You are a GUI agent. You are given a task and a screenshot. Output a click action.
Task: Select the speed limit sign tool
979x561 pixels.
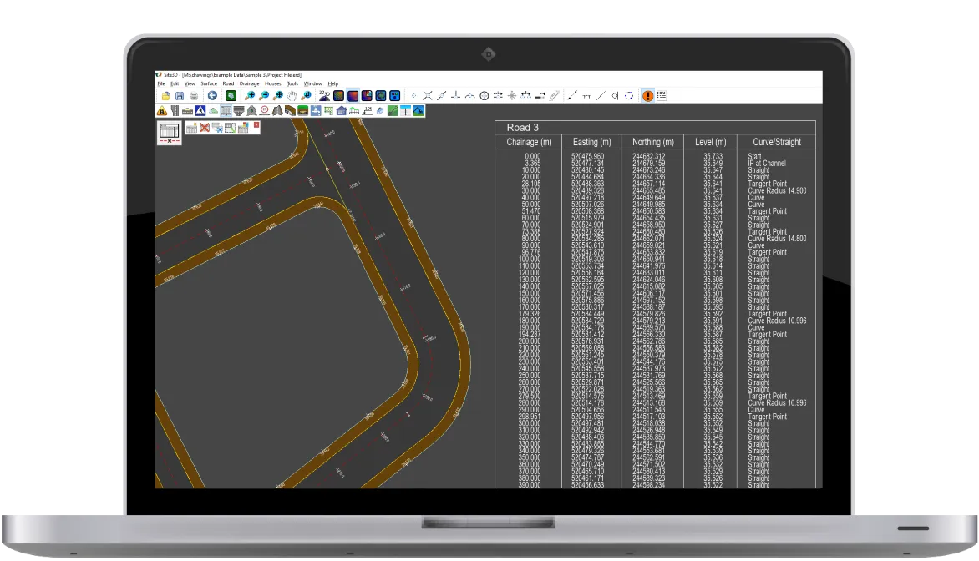[265, 111]
